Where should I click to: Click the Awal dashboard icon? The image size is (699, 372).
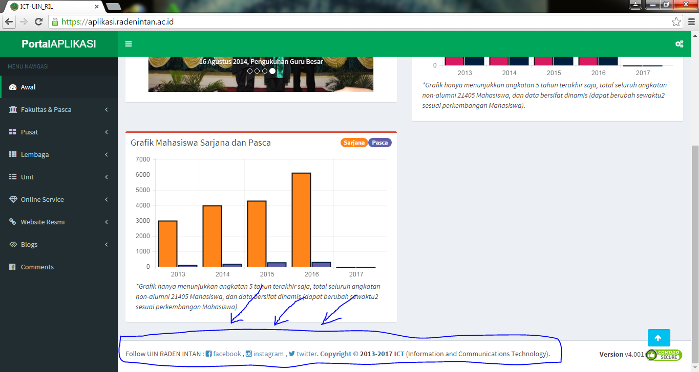point(13,87)
